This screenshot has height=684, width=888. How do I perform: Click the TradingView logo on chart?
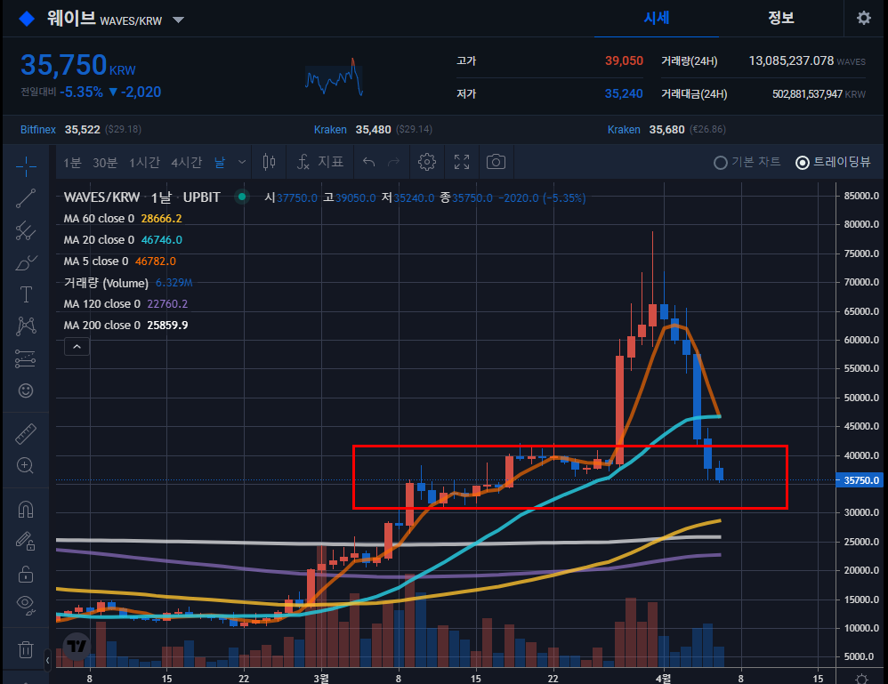tap(77, 646)
